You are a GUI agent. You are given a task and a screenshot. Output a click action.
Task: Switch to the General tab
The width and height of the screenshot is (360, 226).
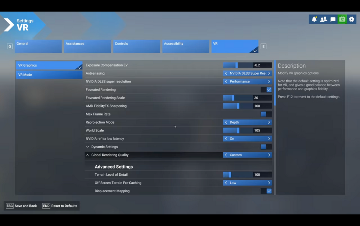(x=38, y=46)
